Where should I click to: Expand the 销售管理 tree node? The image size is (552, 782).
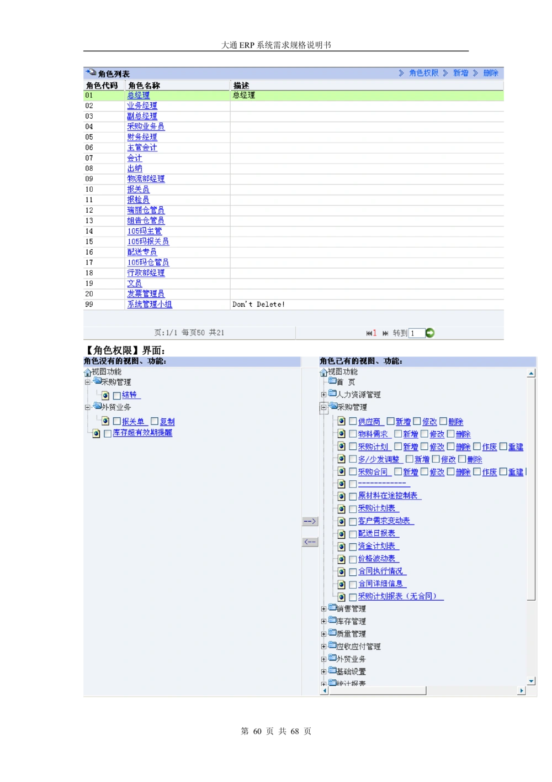[323, 608]
